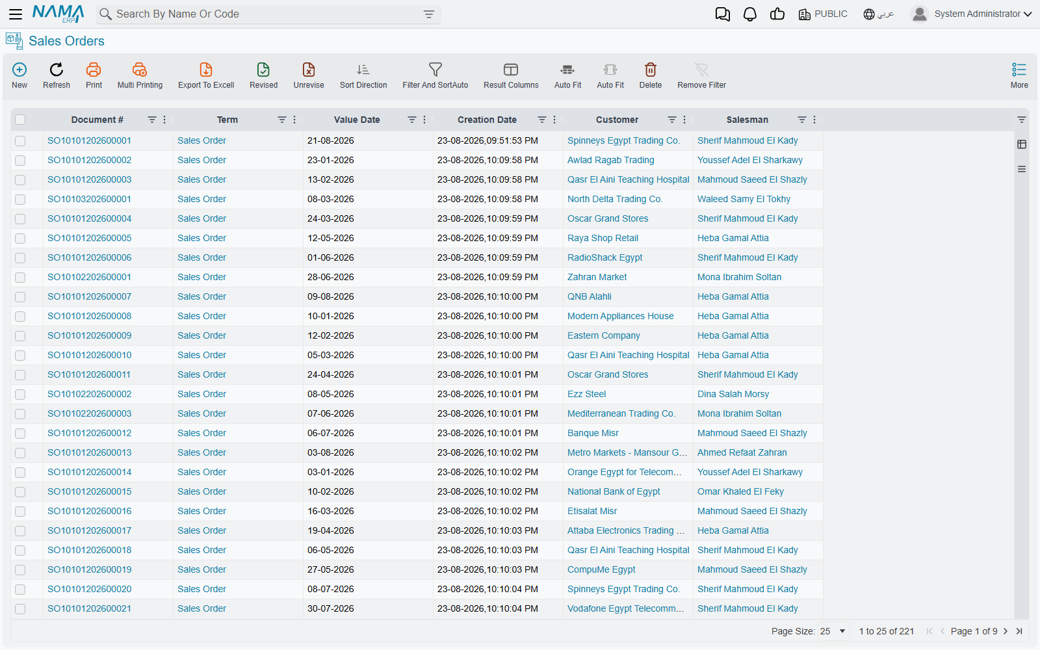
Task: Open the Term column filter
Action: [x=281, y=120]
